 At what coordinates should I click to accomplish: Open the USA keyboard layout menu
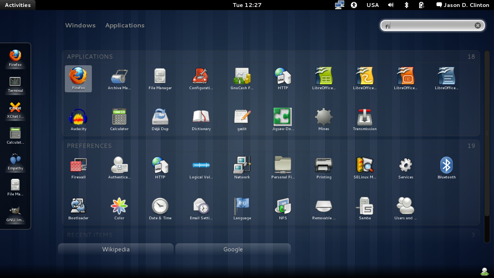click(x=372, y=5)
